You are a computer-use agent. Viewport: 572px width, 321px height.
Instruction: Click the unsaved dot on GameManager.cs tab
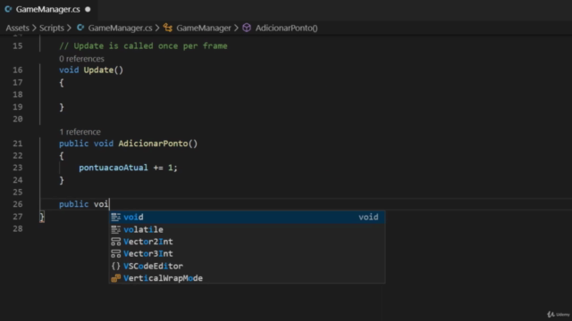click(88, 10)
